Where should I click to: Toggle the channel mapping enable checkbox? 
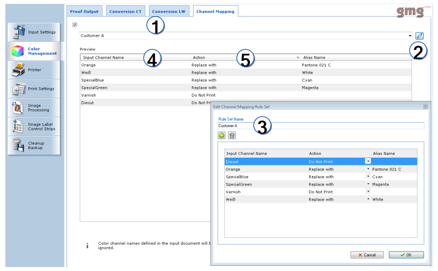tap(75, 25)
